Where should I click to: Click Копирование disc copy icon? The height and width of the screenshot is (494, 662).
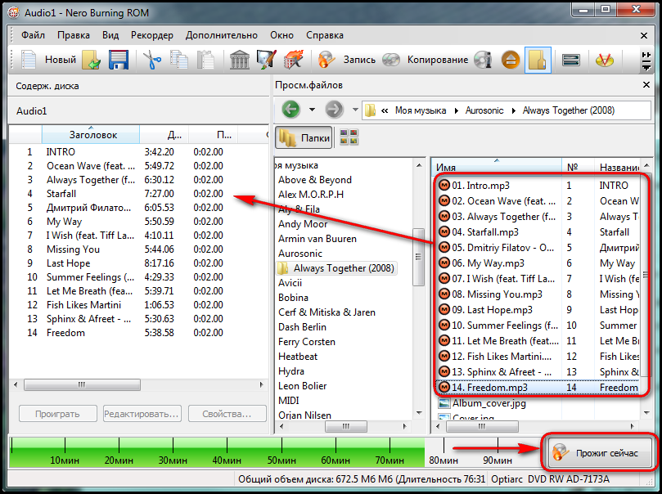click(391, 60)
